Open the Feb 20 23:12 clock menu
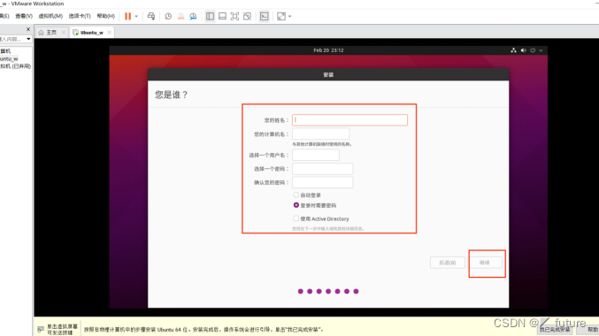Image resolution: width=599 pixels, height=336 pixels. 328,50
